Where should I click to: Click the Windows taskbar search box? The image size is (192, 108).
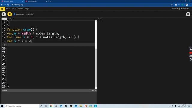point(22,106)
